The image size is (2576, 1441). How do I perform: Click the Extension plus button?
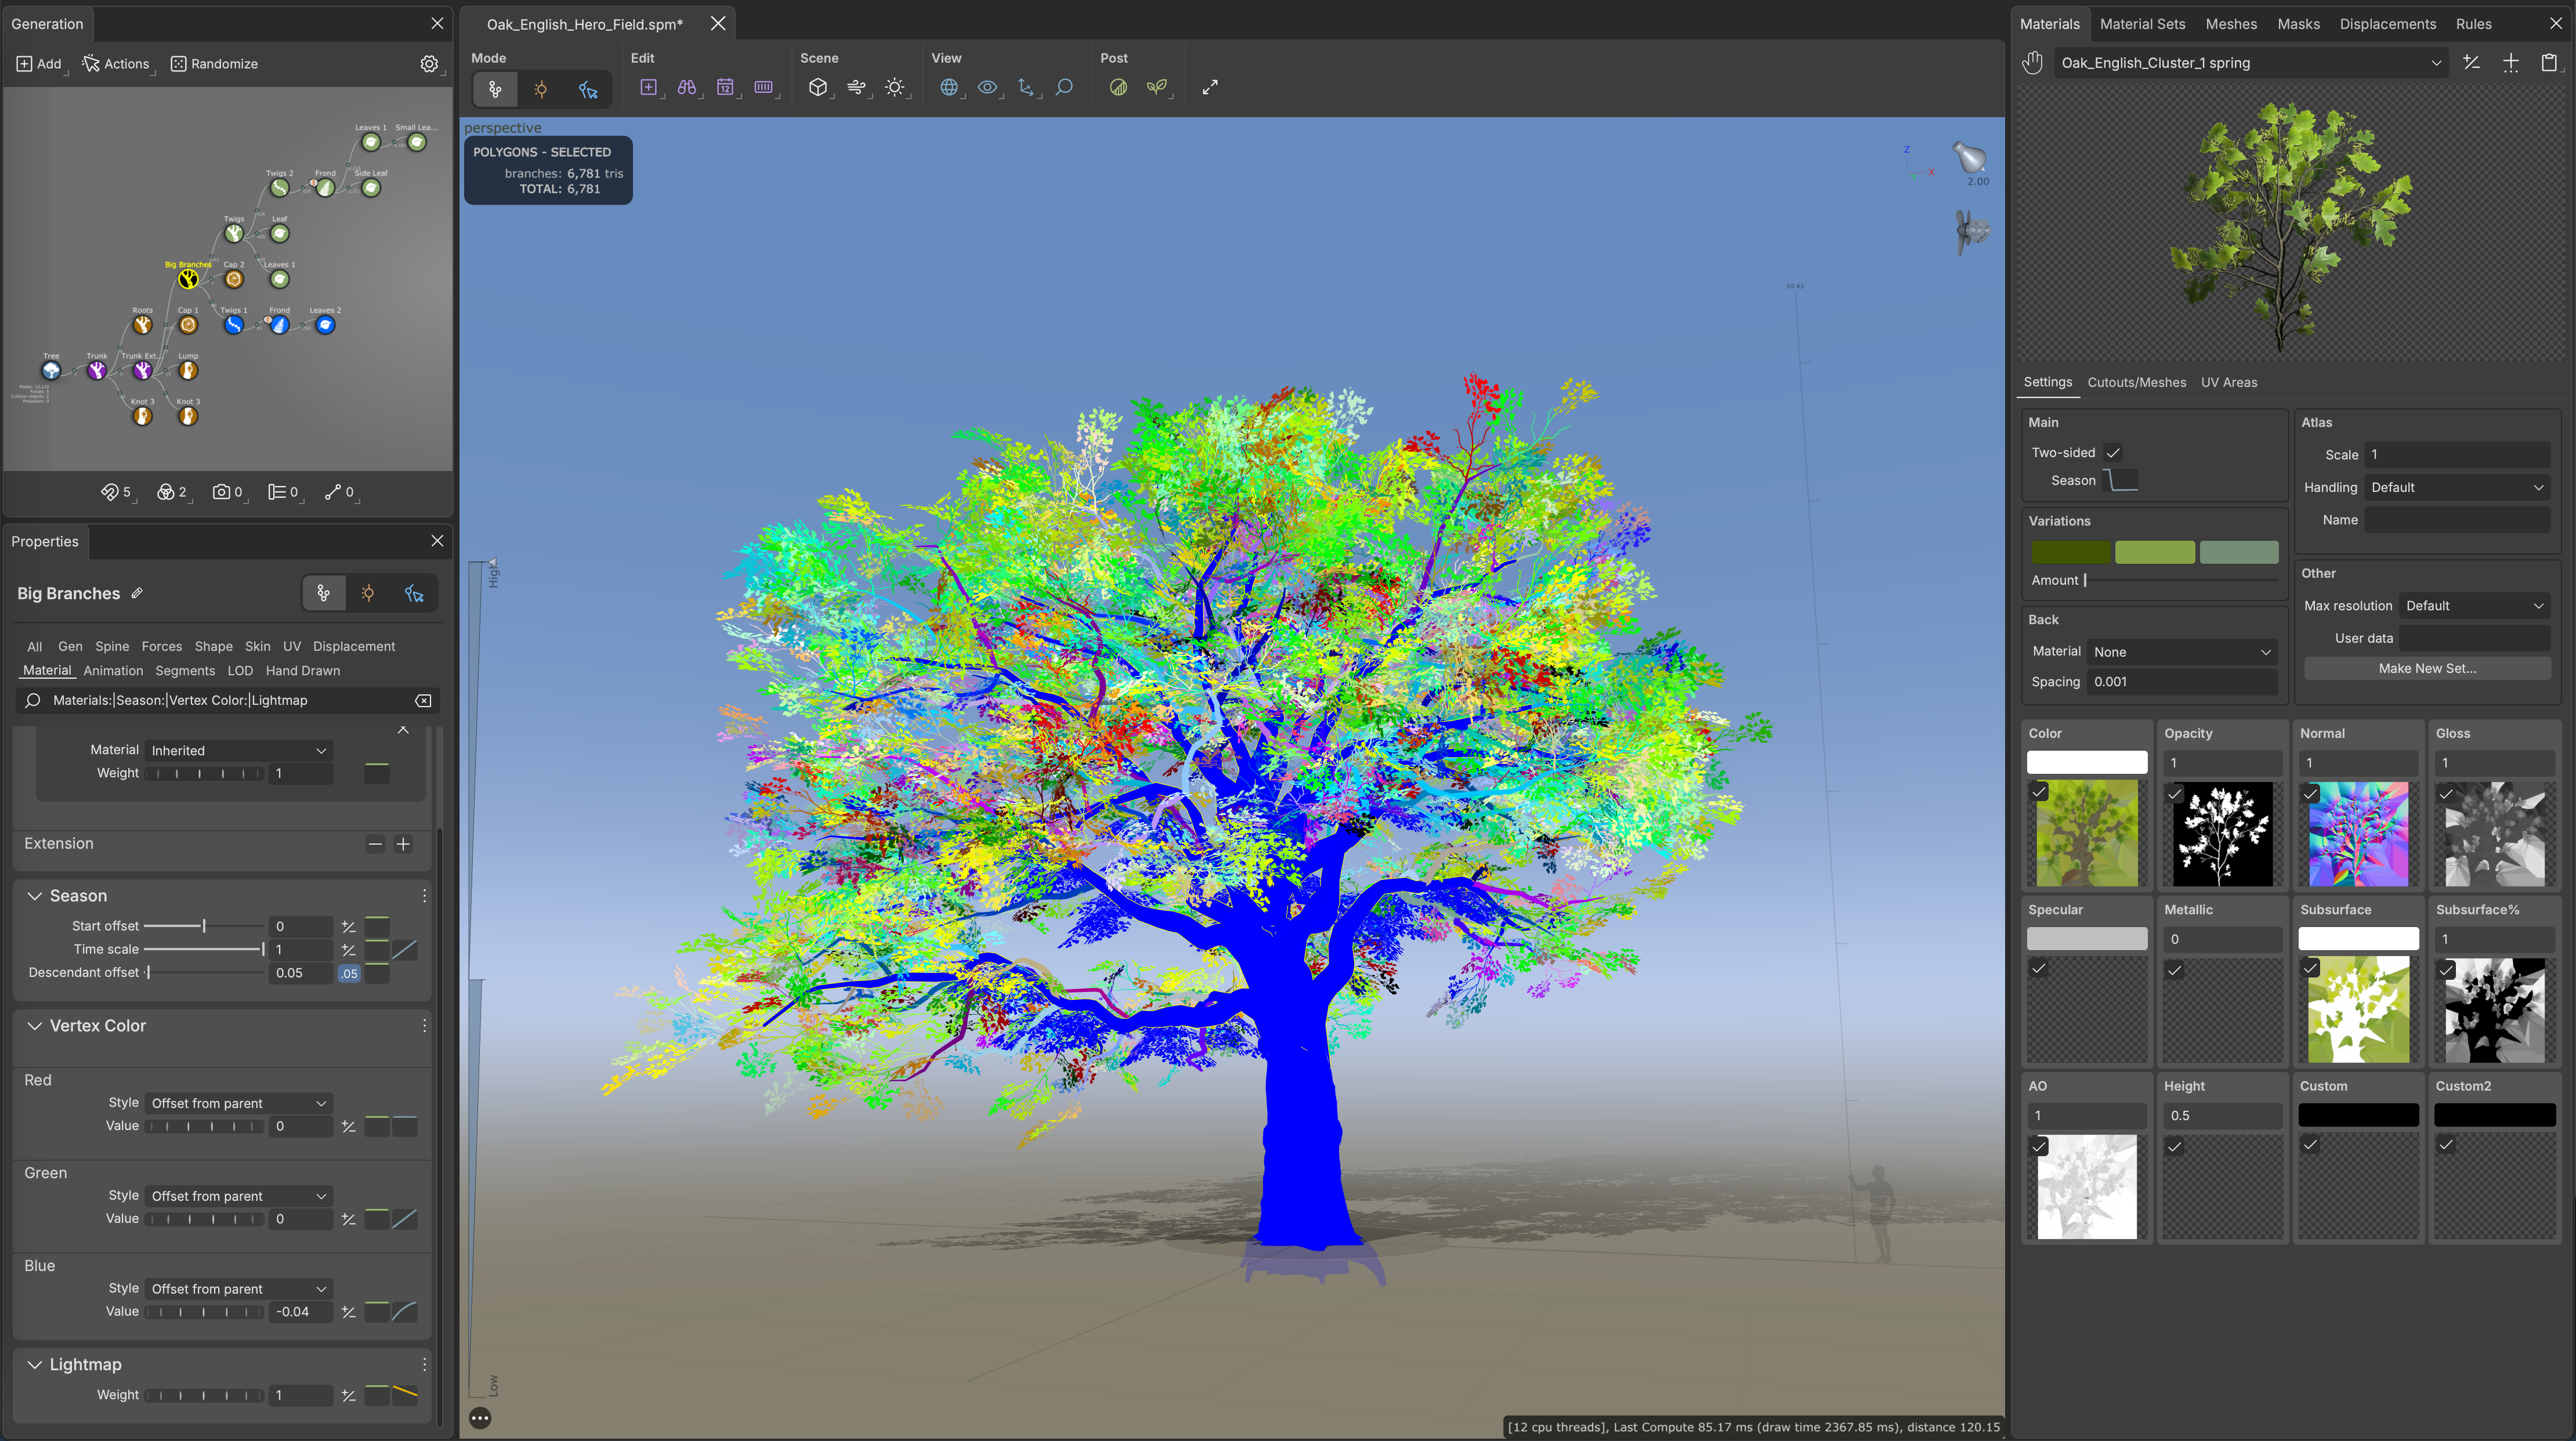pyautogui.click(x=403, y=844)
